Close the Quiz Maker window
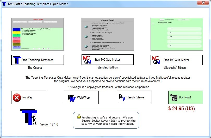The width and height of the screenshot is (211, 138). click(x=203, y=3)
